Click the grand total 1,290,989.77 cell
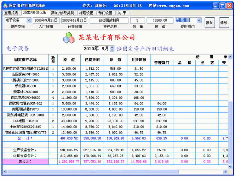The width and height of the screenshot is (235, 177). tap(69, 162)
